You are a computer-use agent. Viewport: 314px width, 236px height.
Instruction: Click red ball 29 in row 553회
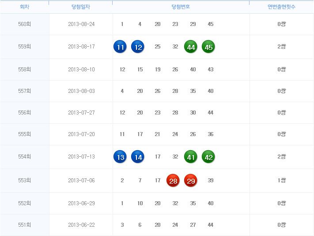[191, 181]
